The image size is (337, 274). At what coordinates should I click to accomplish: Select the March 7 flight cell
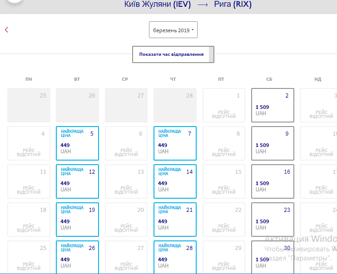[175, 143]
